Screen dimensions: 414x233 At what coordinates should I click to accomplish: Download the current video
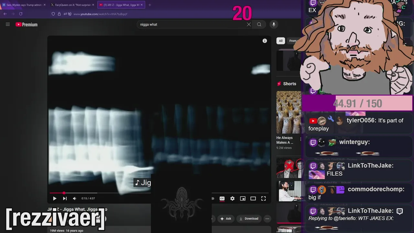click(x=249, y=219)
